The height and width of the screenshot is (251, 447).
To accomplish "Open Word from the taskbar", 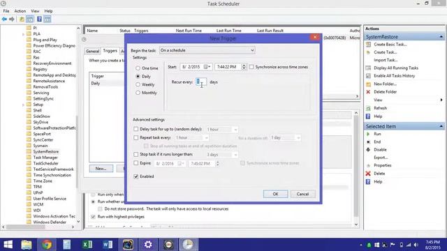I will [x=107, y=245].
